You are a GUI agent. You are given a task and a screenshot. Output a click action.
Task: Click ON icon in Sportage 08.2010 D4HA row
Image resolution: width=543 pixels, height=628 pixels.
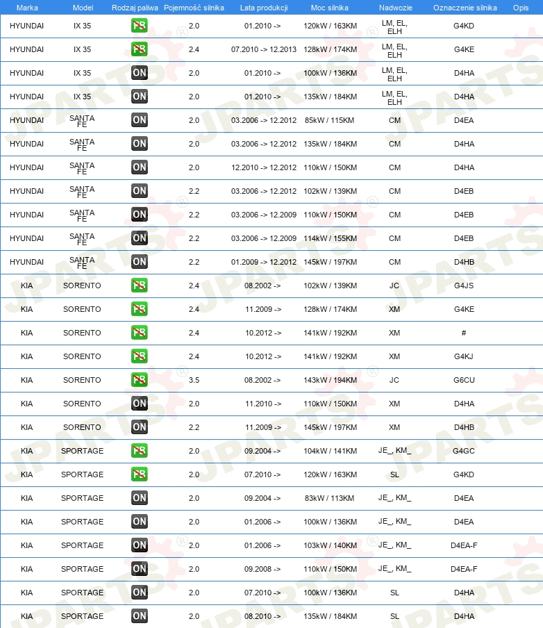point(140,616)
